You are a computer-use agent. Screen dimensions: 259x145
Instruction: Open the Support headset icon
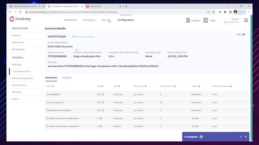188,20
